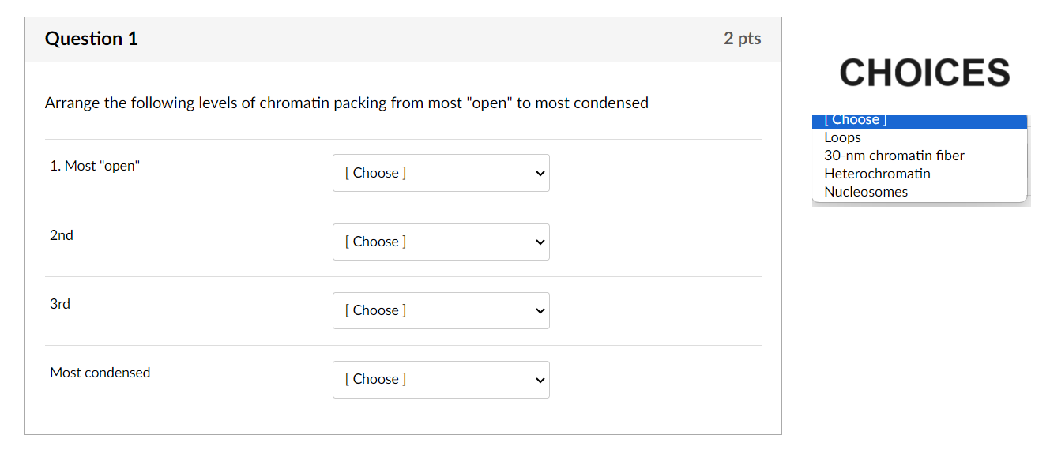Viewport: 1050px width, 469px height.
Task: Click the question prompt about chromatin packing
Action: 347,103
